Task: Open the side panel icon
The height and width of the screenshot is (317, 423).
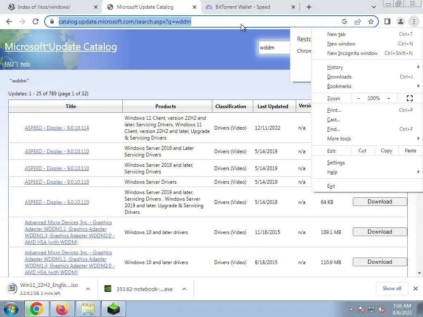Action: [387, 21]
